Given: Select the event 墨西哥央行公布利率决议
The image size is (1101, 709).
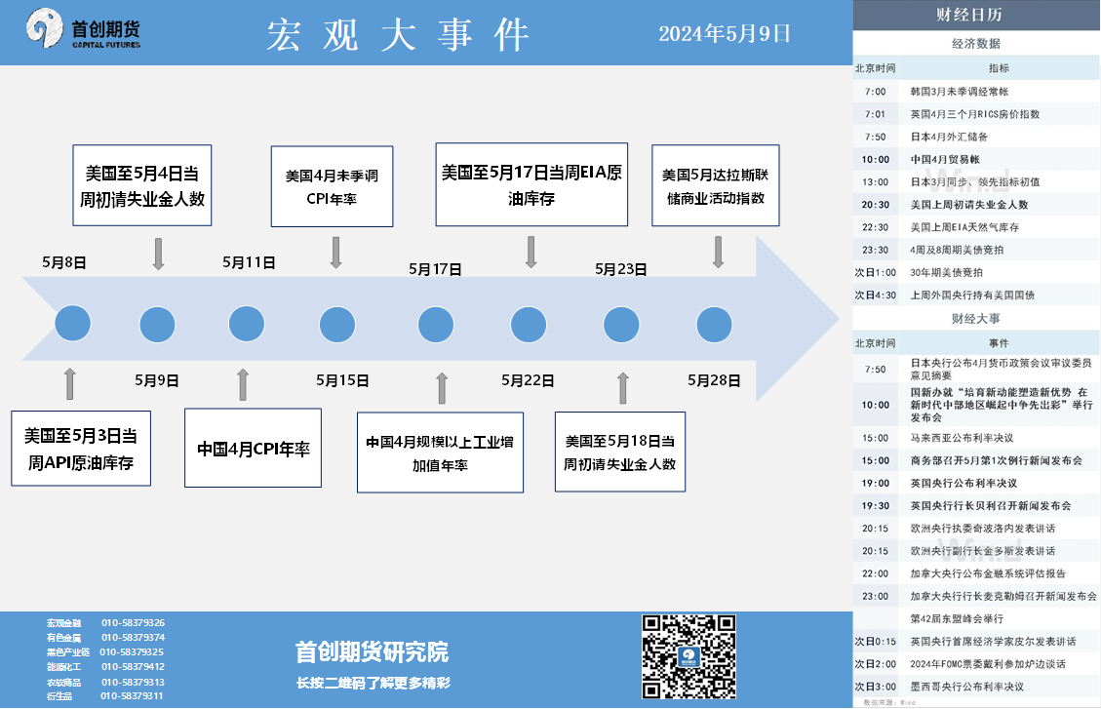Looking at the screenshot, I should tap(976, 687).
